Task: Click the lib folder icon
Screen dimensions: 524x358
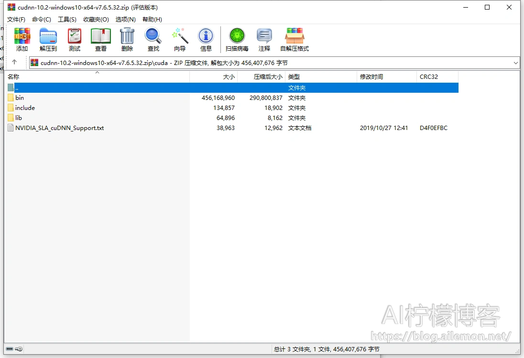Action: (x=11, y=118)
